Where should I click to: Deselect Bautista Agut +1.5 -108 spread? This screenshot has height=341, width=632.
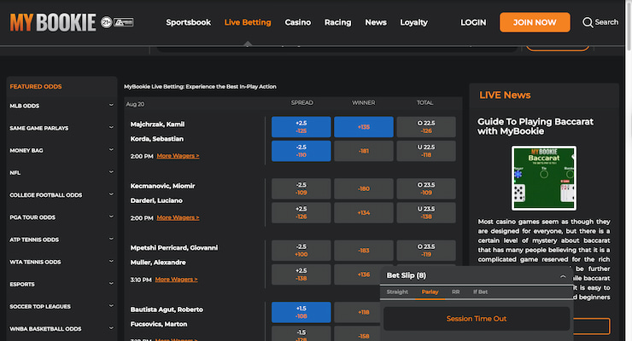click(x=301, y=312)
